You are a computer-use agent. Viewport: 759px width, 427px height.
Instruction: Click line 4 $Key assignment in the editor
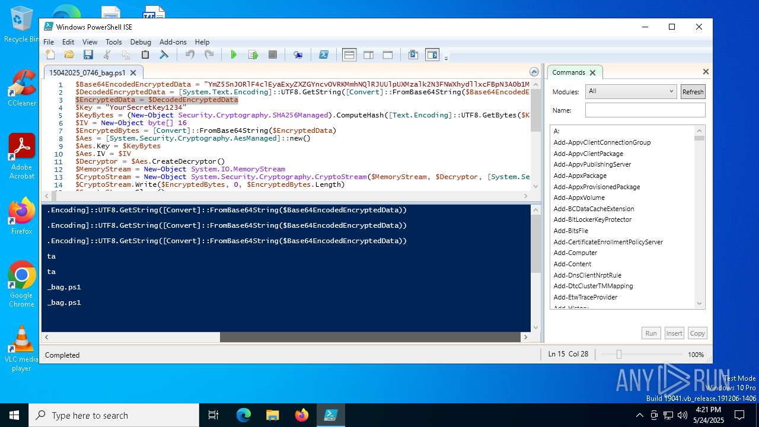pyautogui.click(x=130, y=107)
